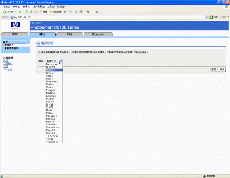Collapse the language combo box arrow
The image size is (230, 178).
61,61
